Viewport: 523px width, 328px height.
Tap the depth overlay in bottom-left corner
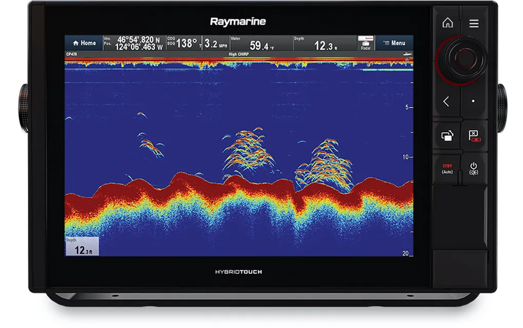[82, 247]
